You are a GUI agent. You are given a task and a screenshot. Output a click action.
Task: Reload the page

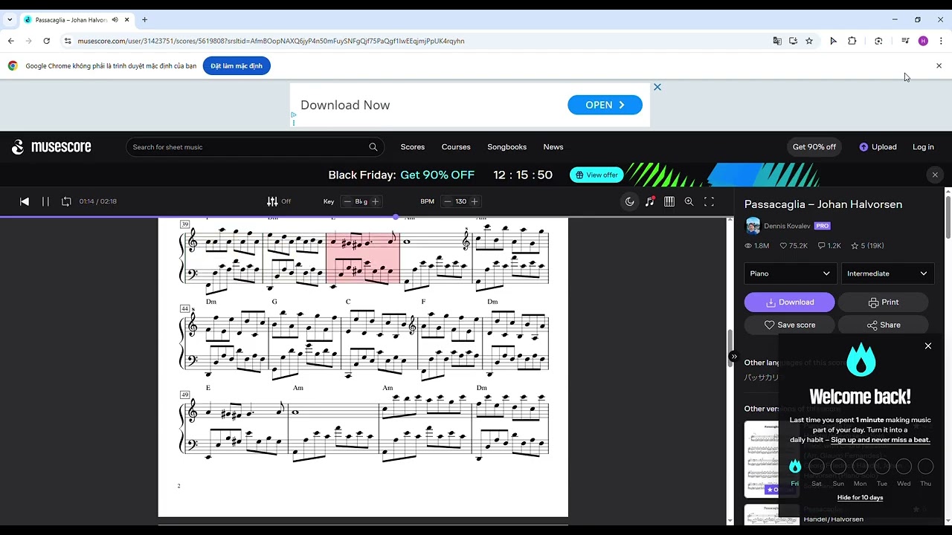(47, 41)
